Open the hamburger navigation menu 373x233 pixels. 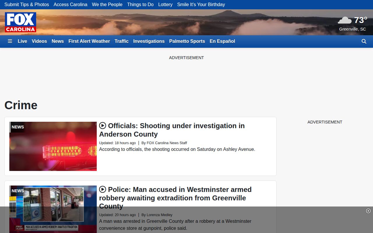pyautogui.click(x=10, y=41)
